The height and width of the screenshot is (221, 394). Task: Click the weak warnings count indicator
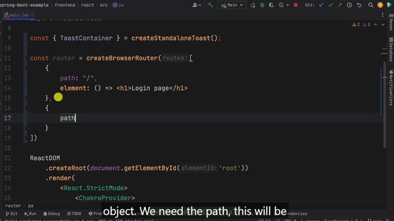pyautogui.click(x=366, y=25)
